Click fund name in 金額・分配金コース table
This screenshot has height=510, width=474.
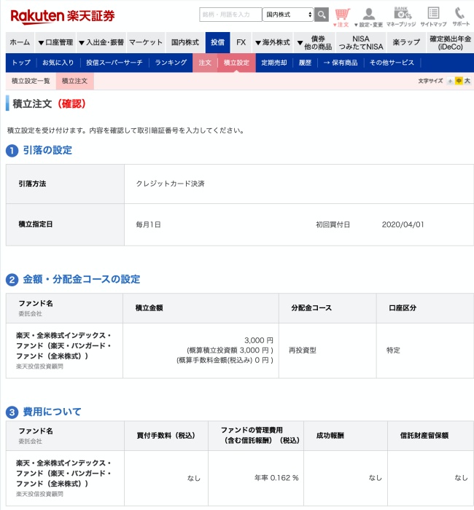63,346
